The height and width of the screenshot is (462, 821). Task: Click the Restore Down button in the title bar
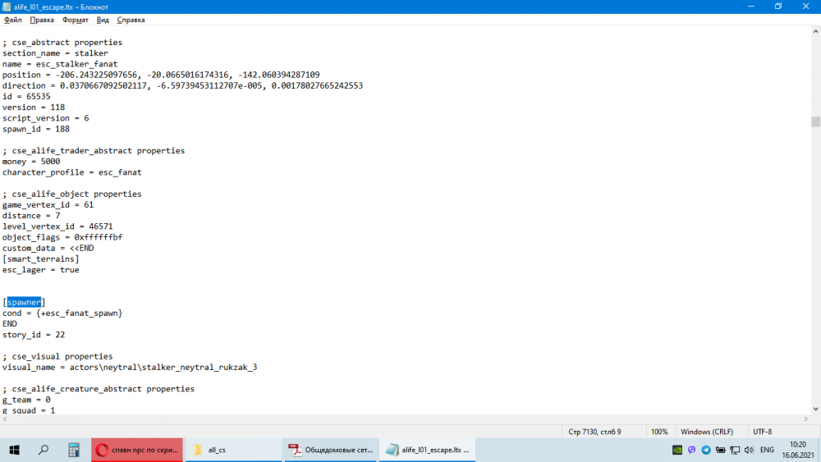click(778, 7)
